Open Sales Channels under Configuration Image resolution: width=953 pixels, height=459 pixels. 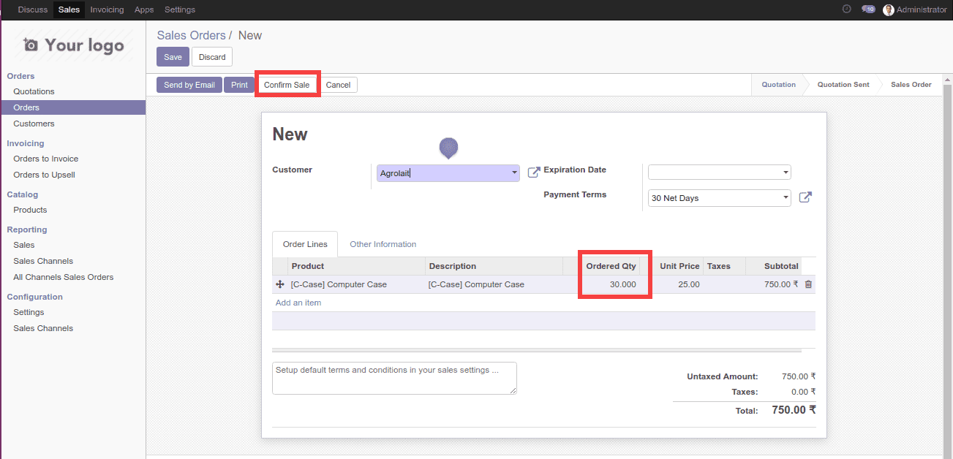point(43,328)
